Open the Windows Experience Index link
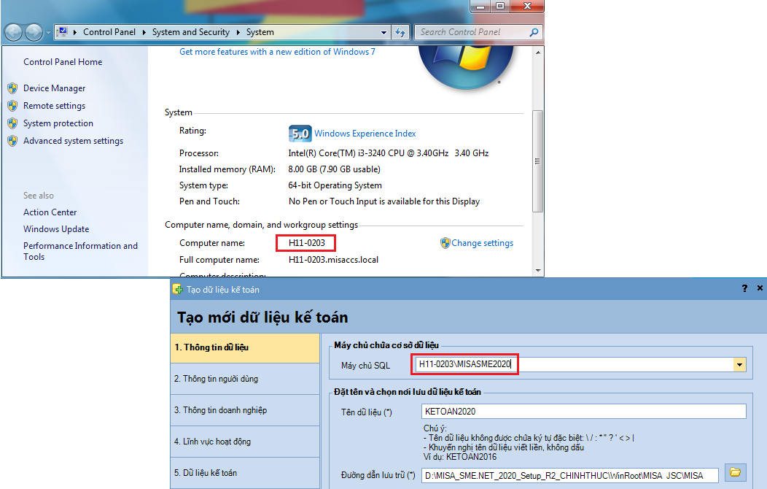 tap(365, 133)
